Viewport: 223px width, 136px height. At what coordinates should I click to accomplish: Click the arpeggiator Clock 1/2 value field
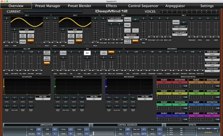coord(86,134)
